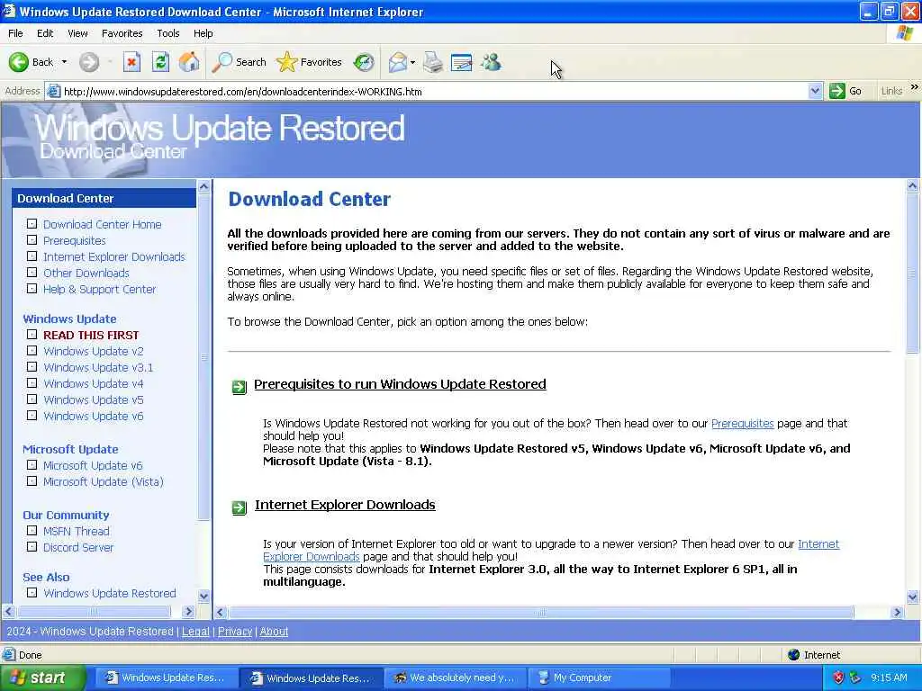The width and height of the screenshot is (922, 691).
Task: Open the Search magnifier toolbar button
Action: click(x=240, y=62)
